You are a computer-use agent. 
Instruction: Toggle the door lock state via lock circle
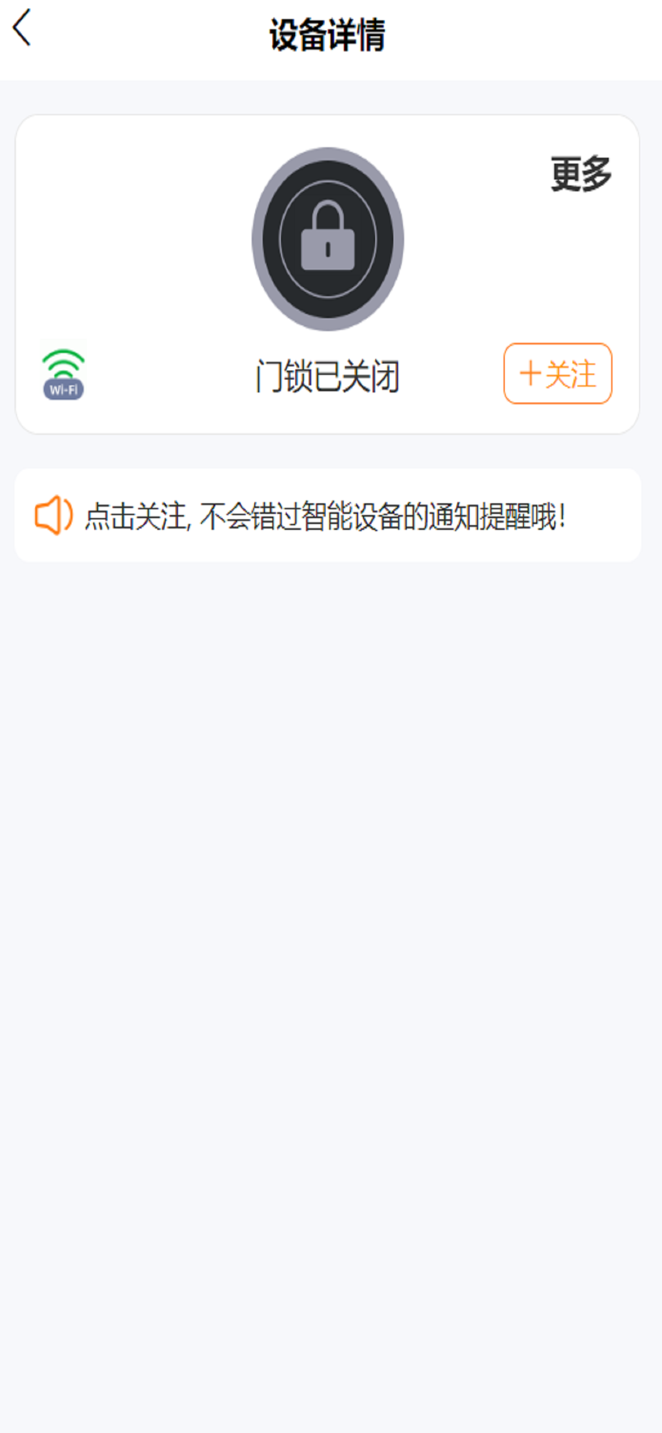(x=328, y=239)
